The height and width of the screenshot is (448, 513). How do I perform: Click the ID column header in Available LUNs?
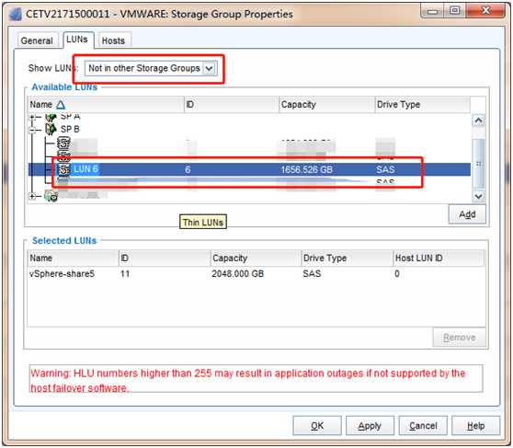pos(231,105)
